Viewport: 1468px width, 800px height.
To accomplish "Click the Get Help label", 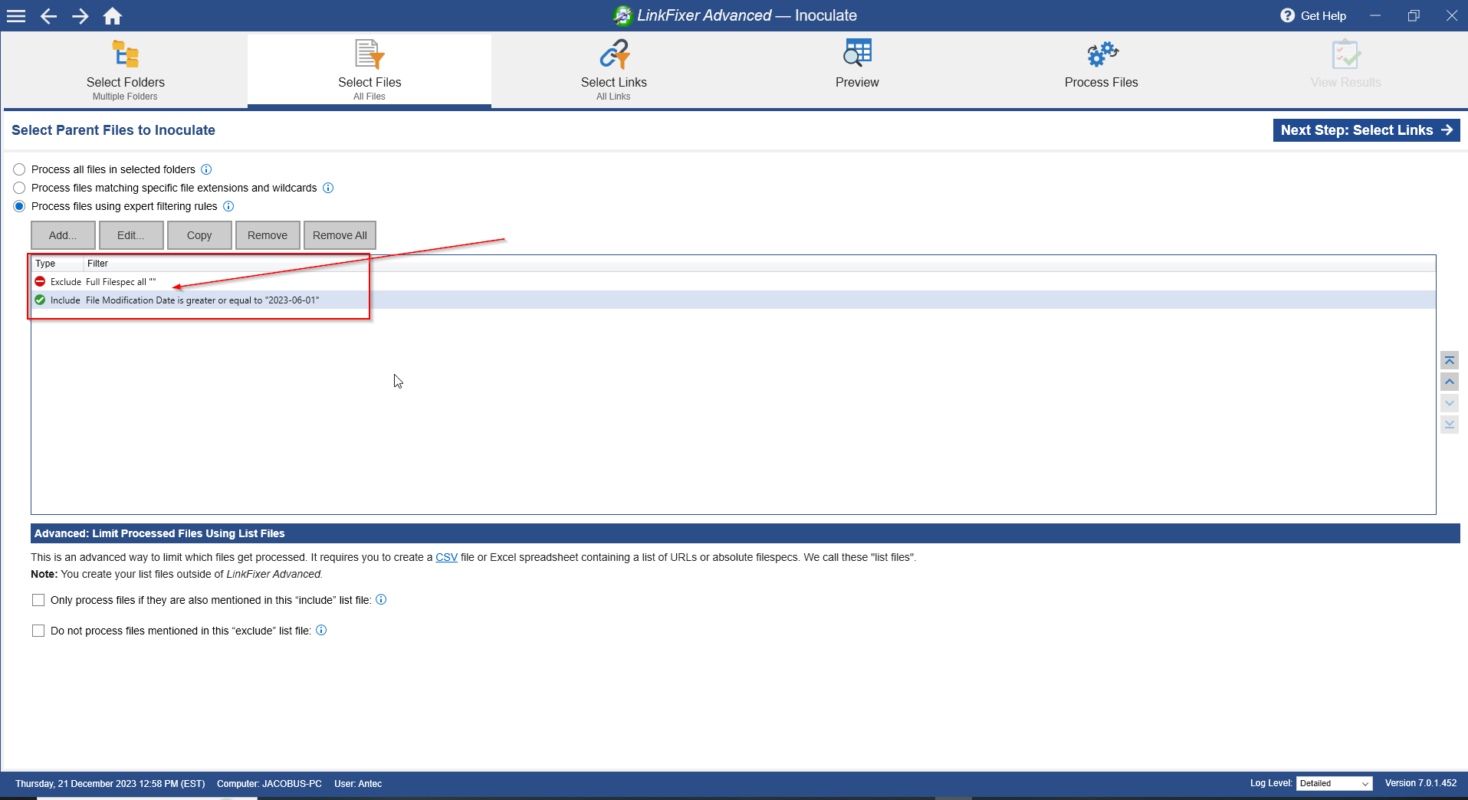I will pos(1323,15).
